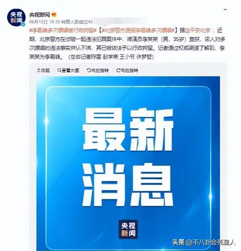Screen dimensions: 241x251
Task: Click the magnifier icon for 查看大图
Action: pyautogui.click(x=59, y=70)
